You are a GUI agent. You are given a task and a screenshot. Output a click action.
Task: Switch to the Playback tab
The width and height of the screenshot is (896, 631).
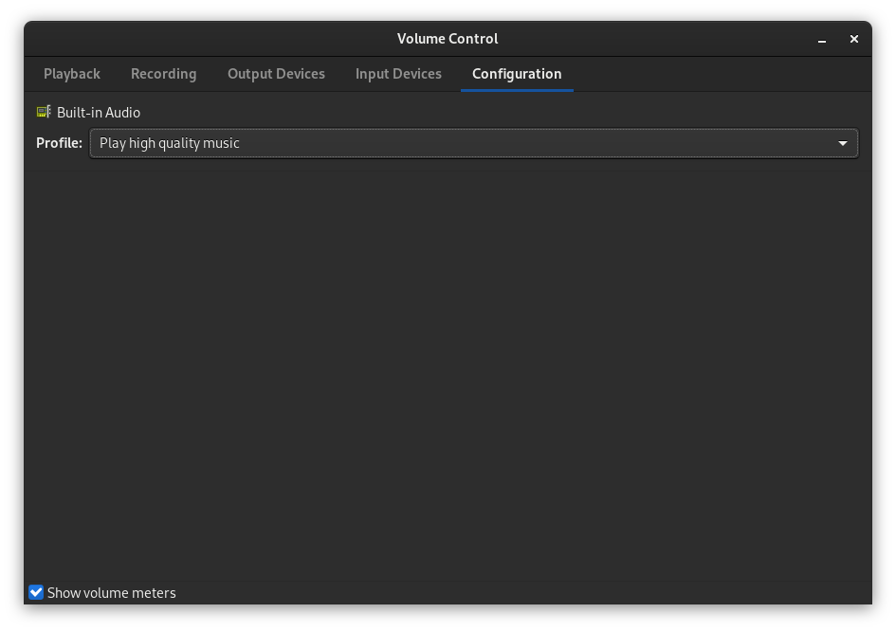point(72,74)
